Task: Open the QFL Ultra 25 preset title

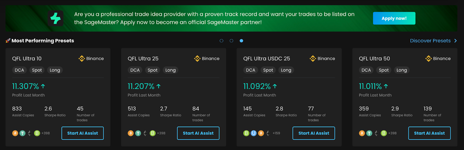Action: [x=143, y=59]
